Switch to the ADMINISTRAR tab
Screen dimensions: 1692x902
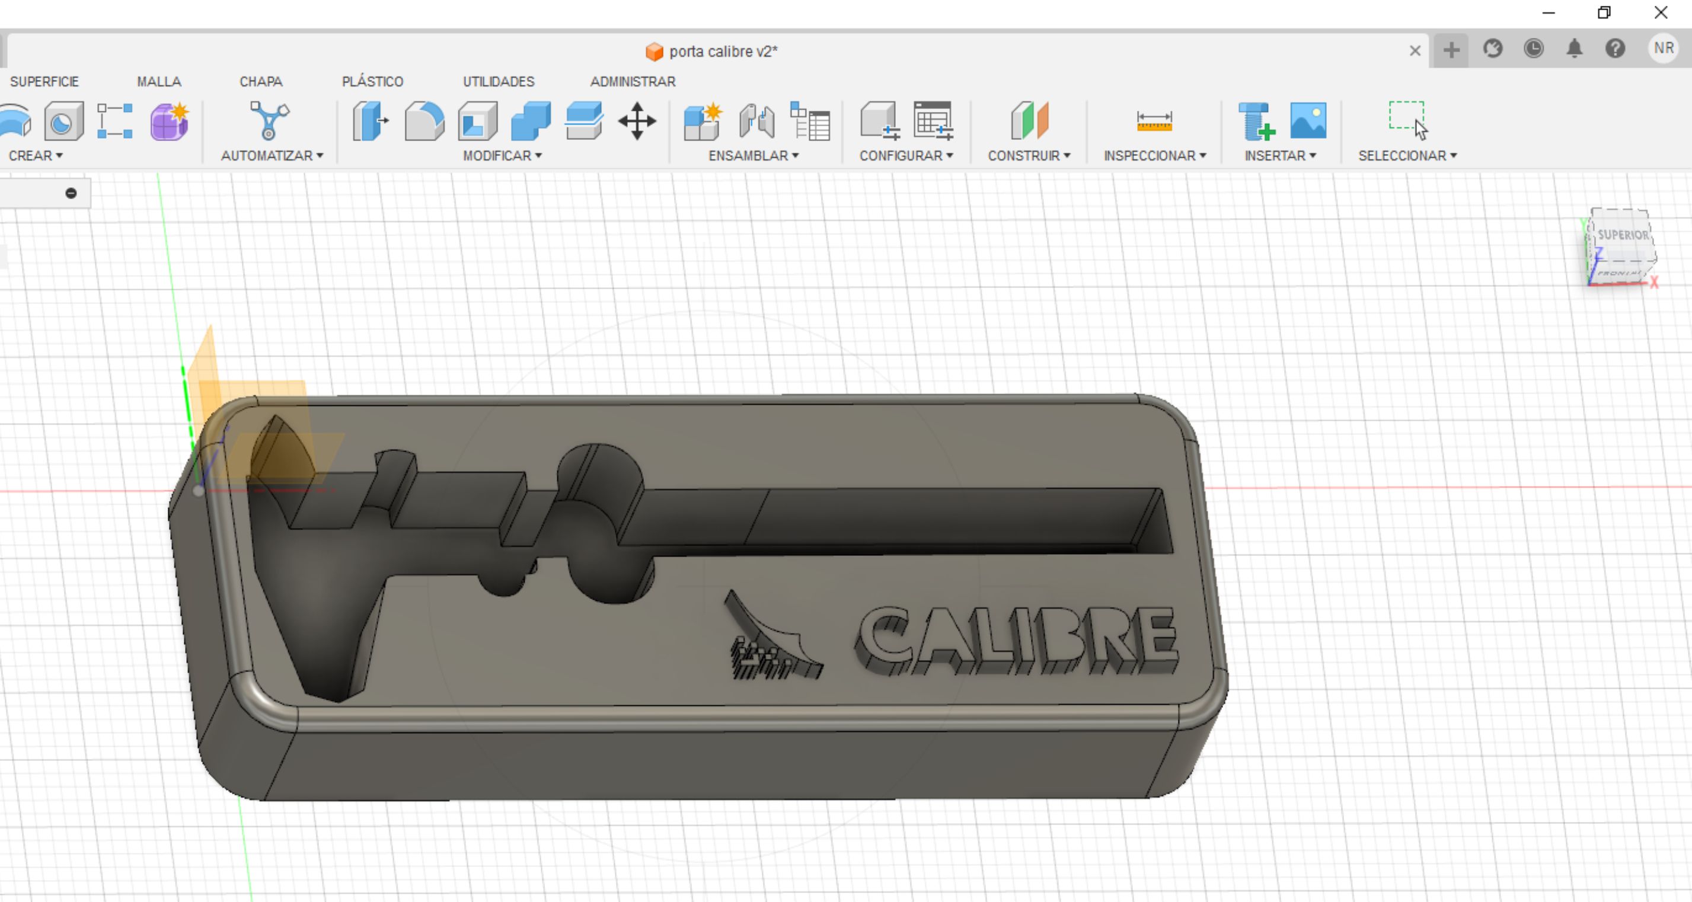pyautogui.click(x=633, y=81)
